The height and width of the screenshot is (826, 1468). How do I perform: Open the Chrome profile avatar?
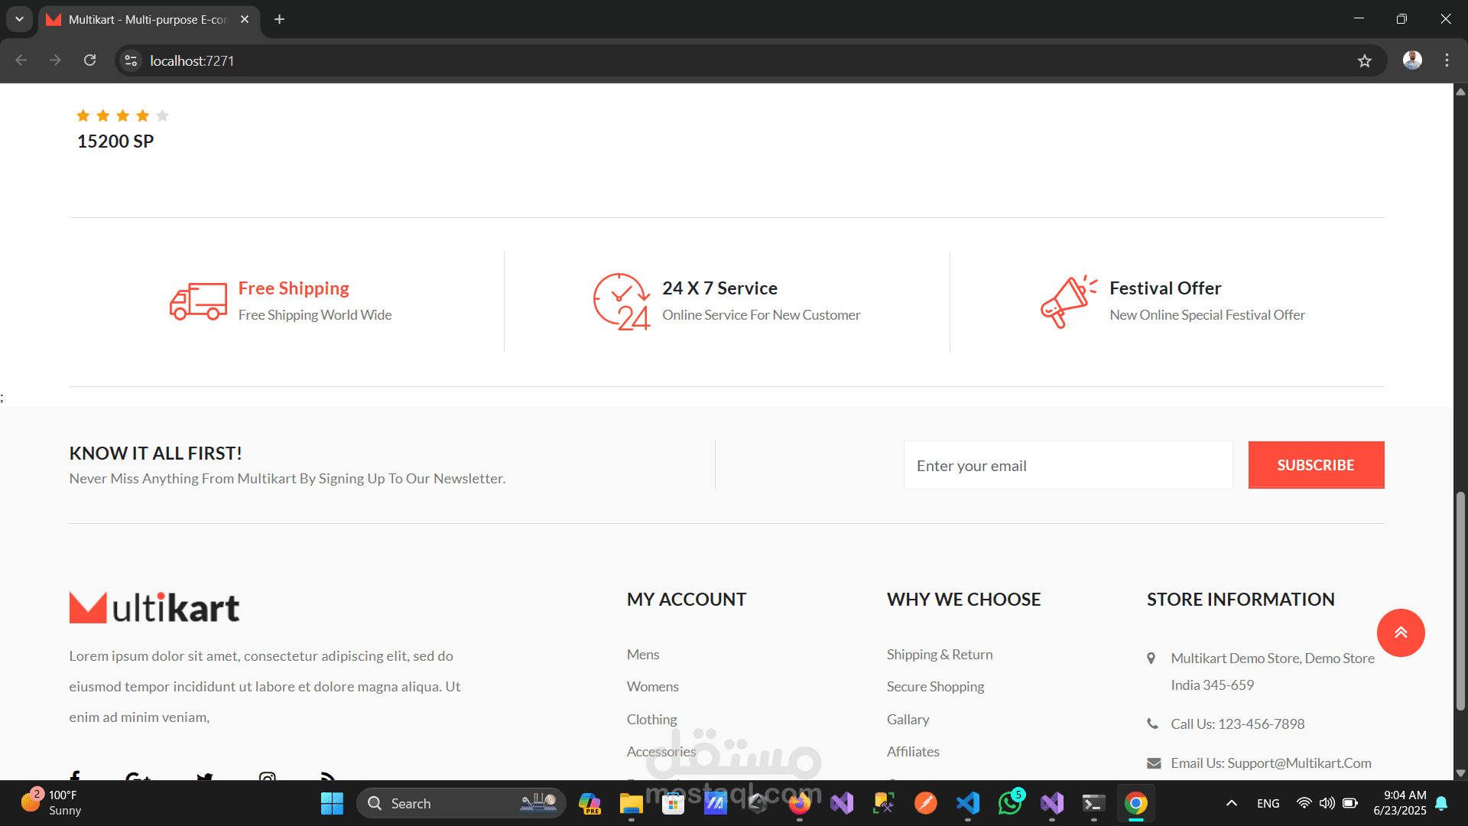(x=1412, y=60)
